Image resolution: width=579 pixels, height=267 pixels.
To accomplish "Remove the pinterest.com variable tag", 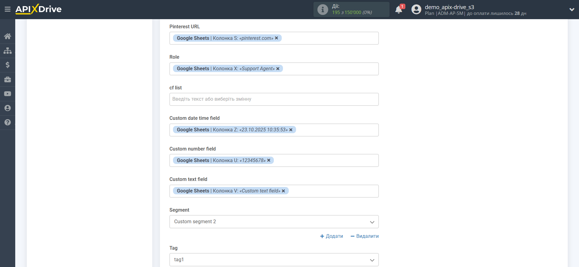I will click(277, 38).
